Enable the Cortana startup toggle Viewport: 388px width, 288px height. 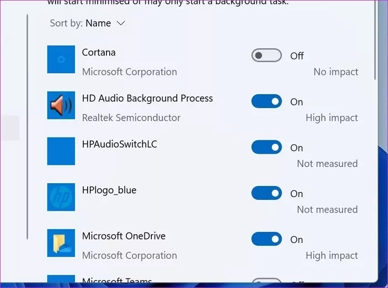pyautogui.click(x=266, y=55)
